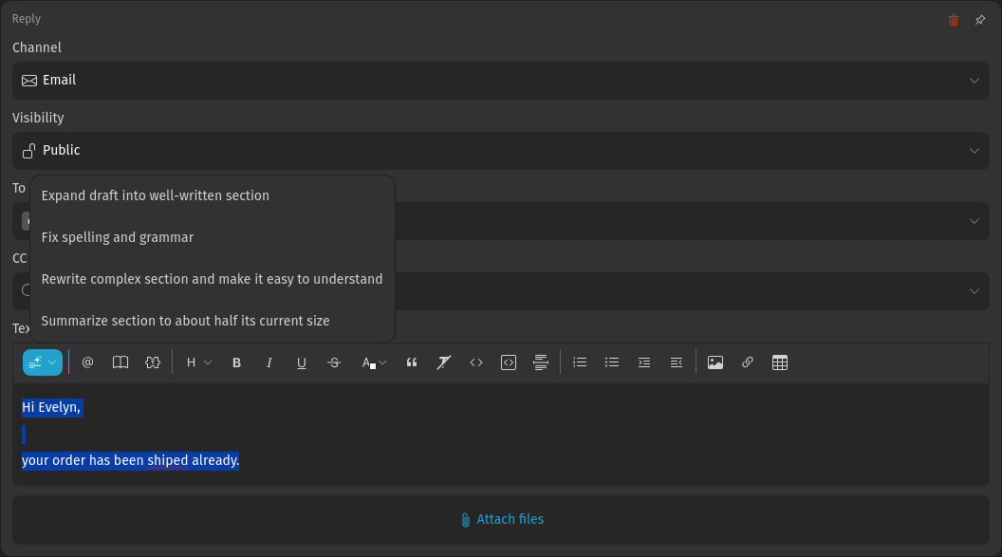Viewport: 1002px width, 557px height.
Task: Open the Channel dropdown showing Email
Action: pyautogui.click(x=501, y=81)
